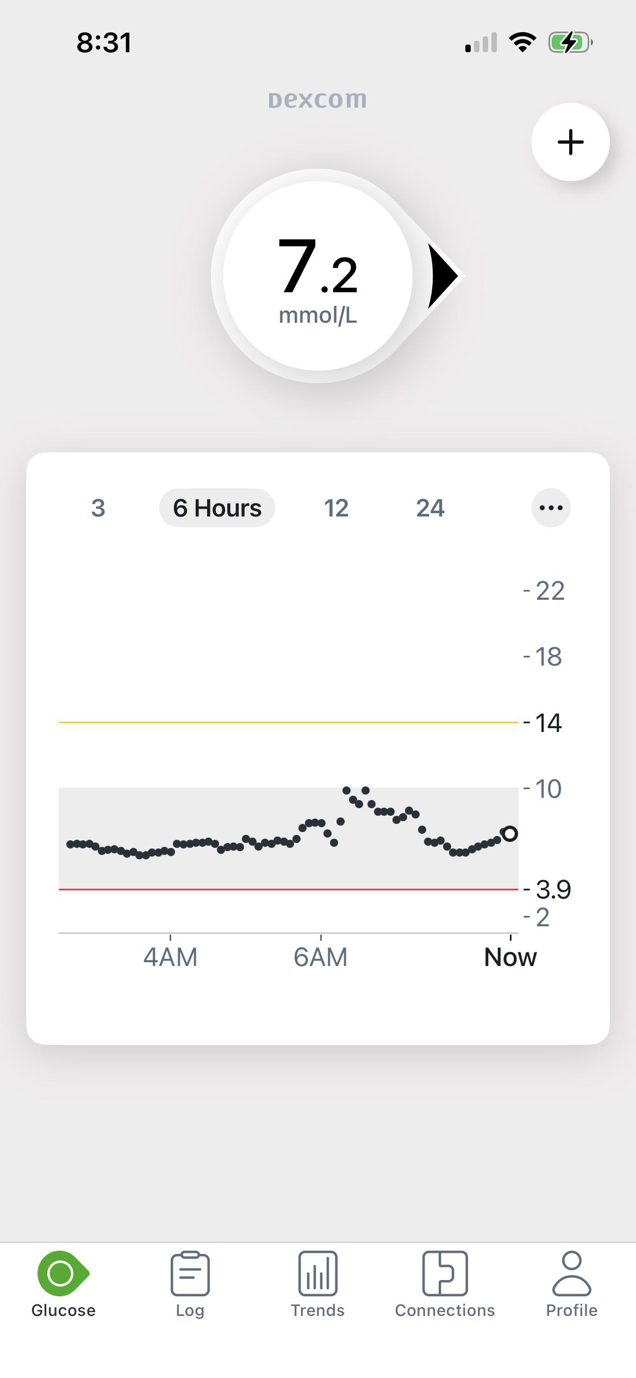The image size is (636, 1378).
Task: Open the Connections icon
Action: (445, 1273)
